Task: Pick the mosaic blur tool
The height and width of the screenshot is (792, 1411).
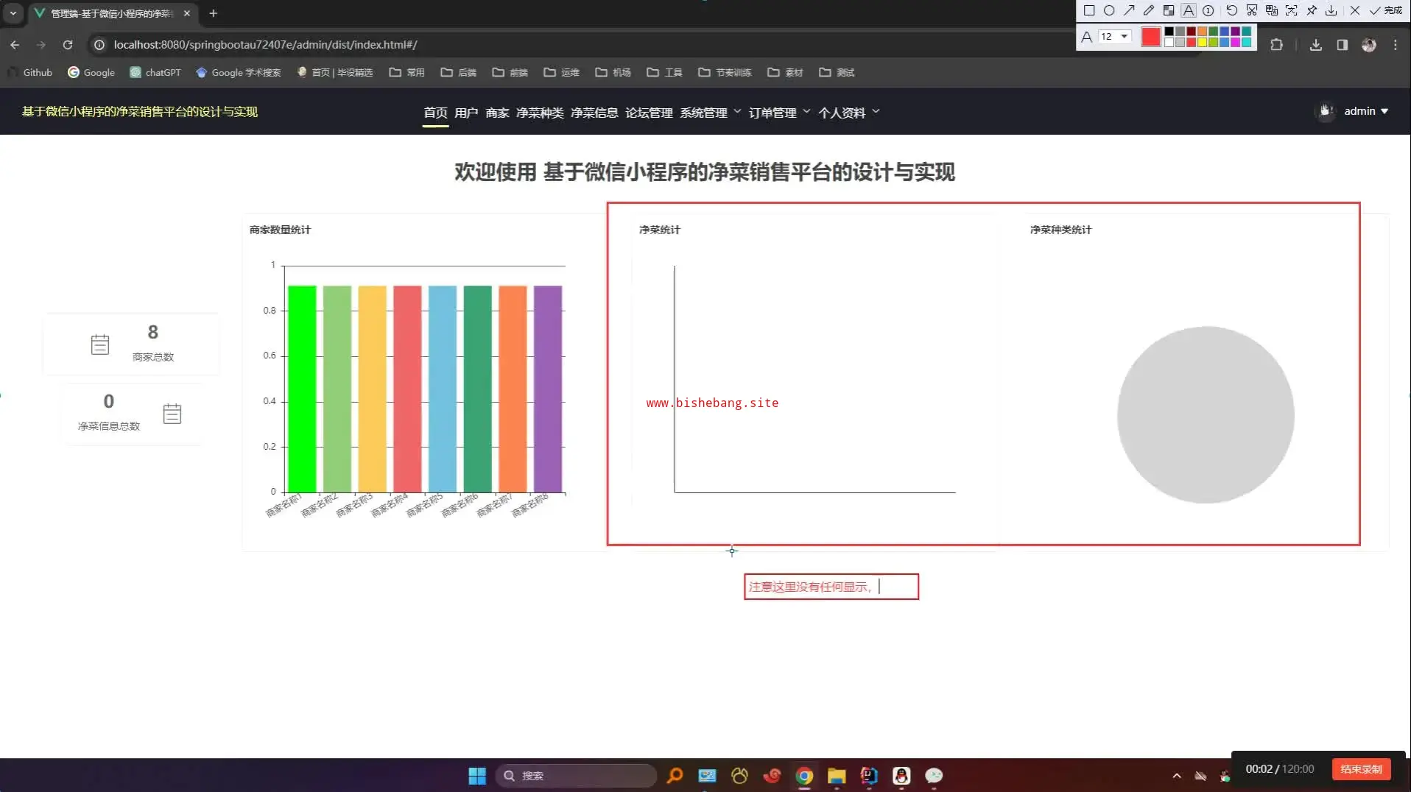Action: (x=1169, y=10)
